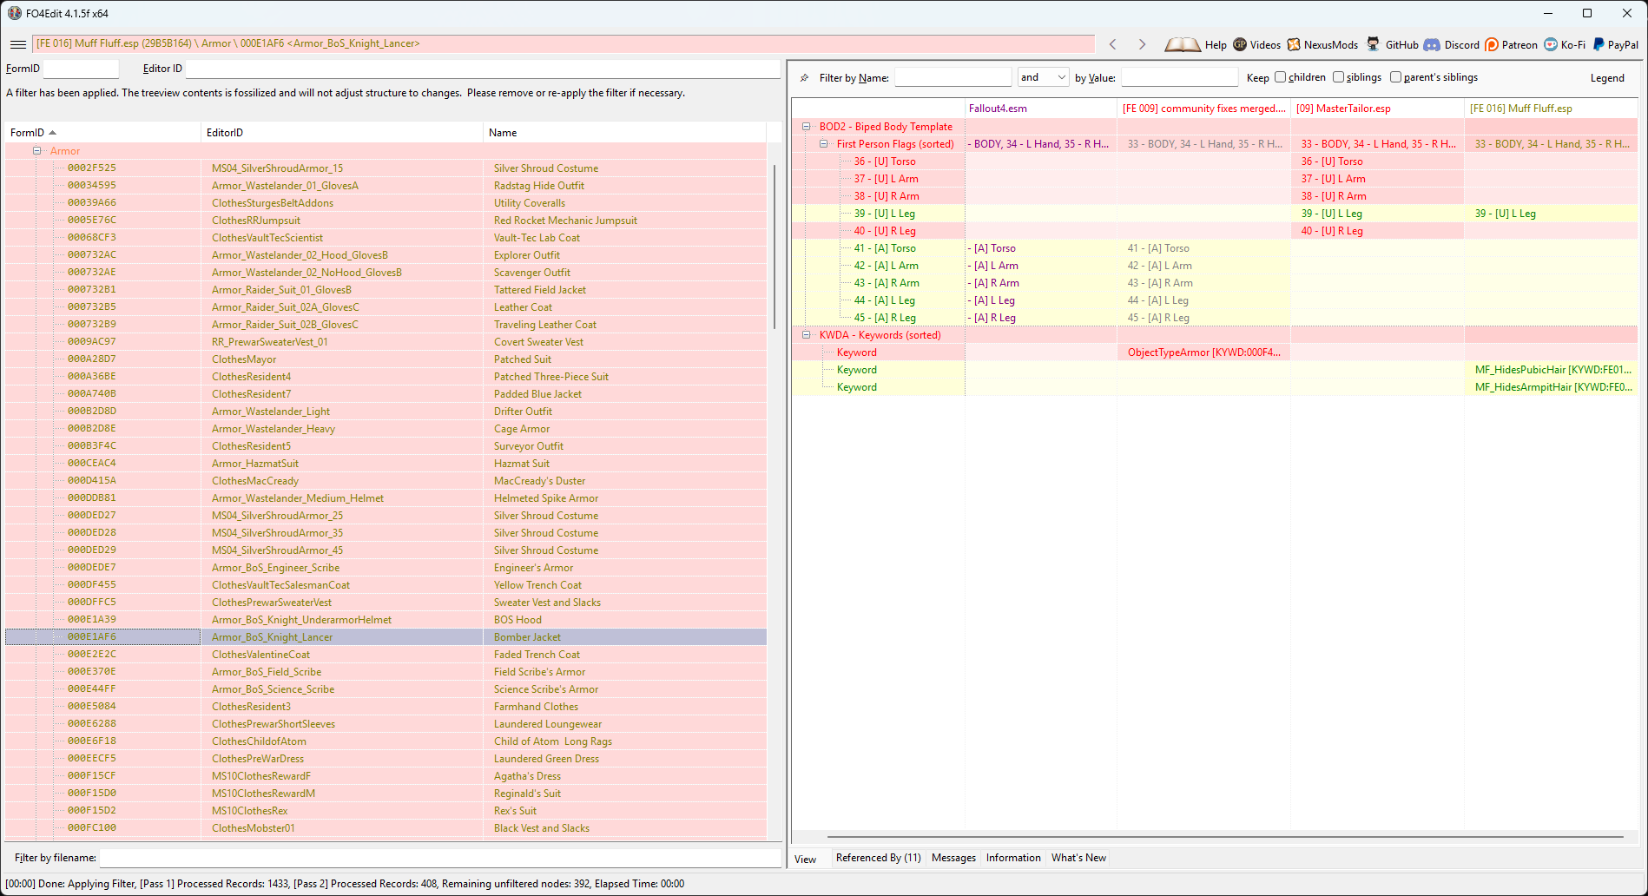This screenshot has height=896, width=1648.
Task: Click the FormID input field
Action: coord(81,69)
